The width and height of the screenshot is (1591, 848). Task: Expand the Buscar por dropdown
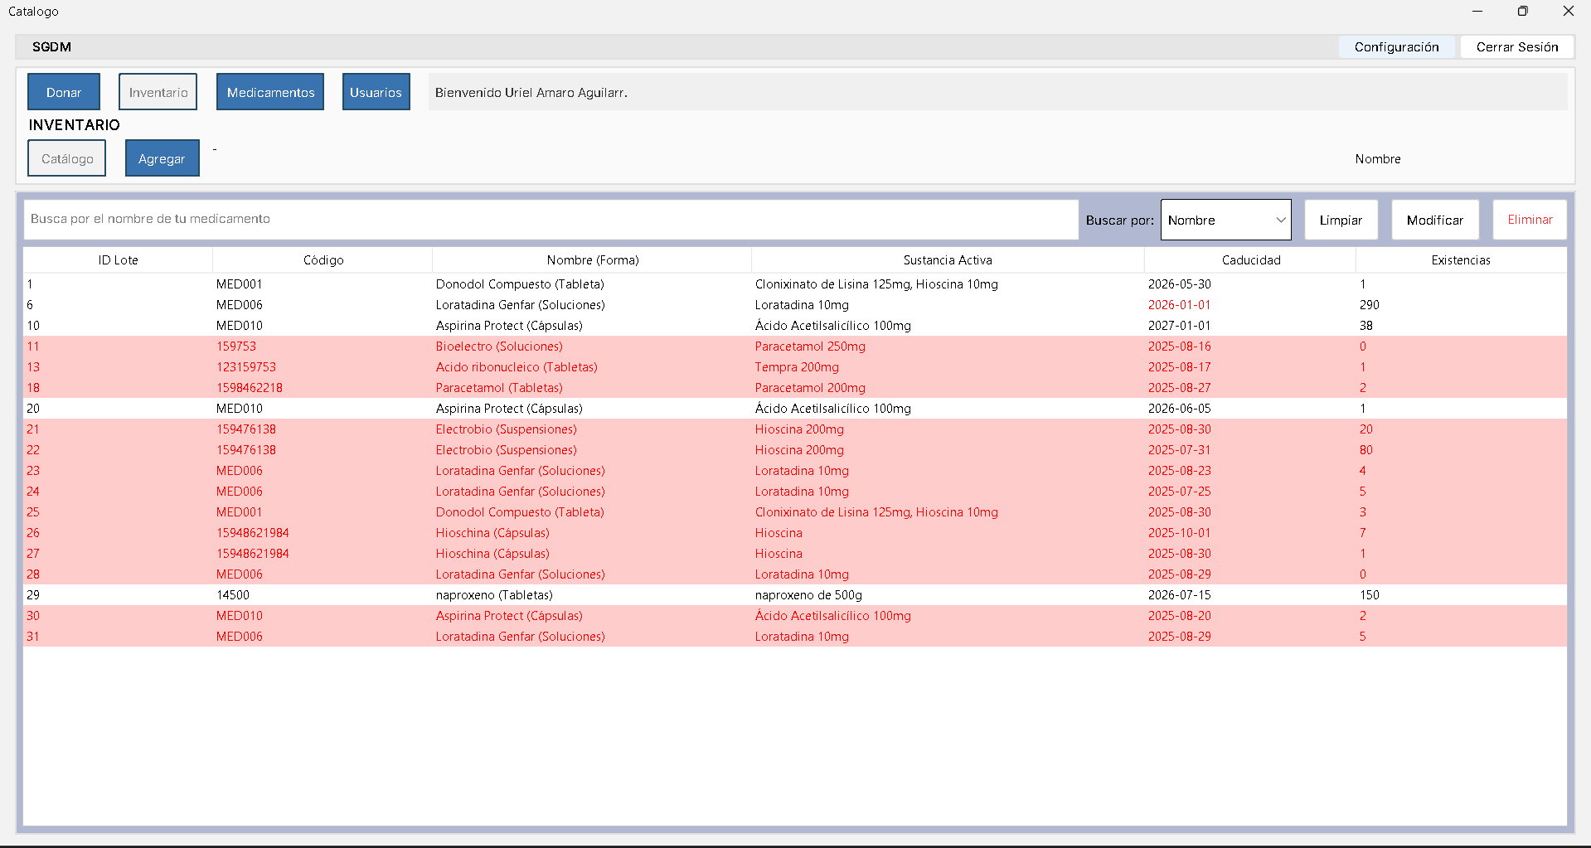pyautogui.click(x=1225, y=220)
